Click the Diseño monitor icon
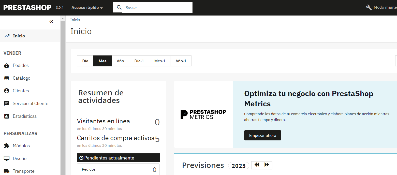This screenshot has width=397, height=175. [x=7, y=158]
